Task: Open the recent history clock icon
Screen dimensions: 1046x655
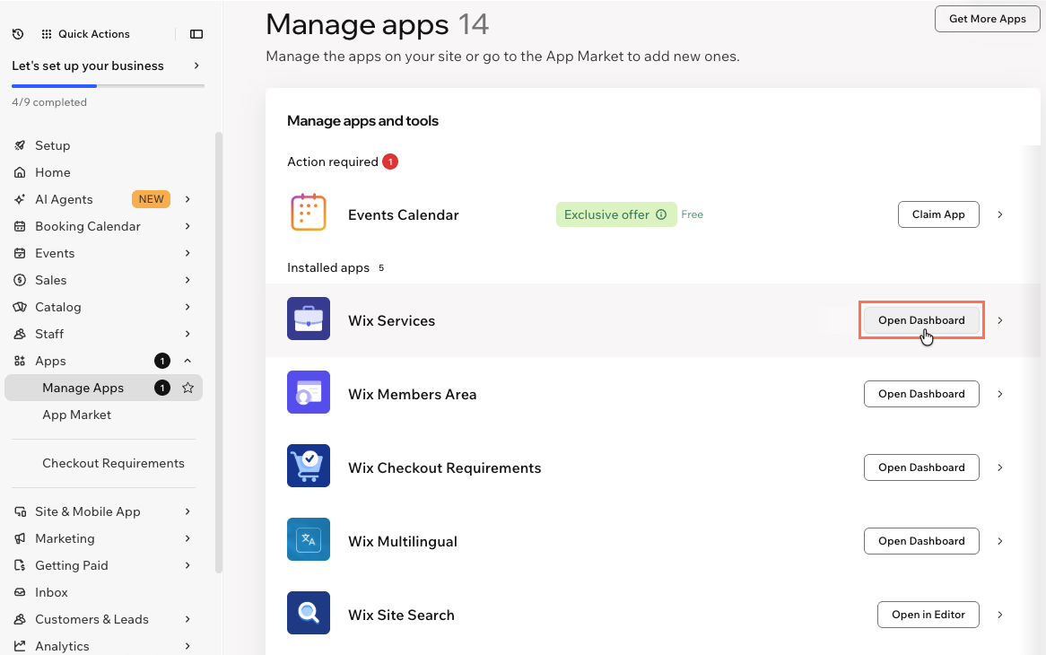Action: coord(18,34)
